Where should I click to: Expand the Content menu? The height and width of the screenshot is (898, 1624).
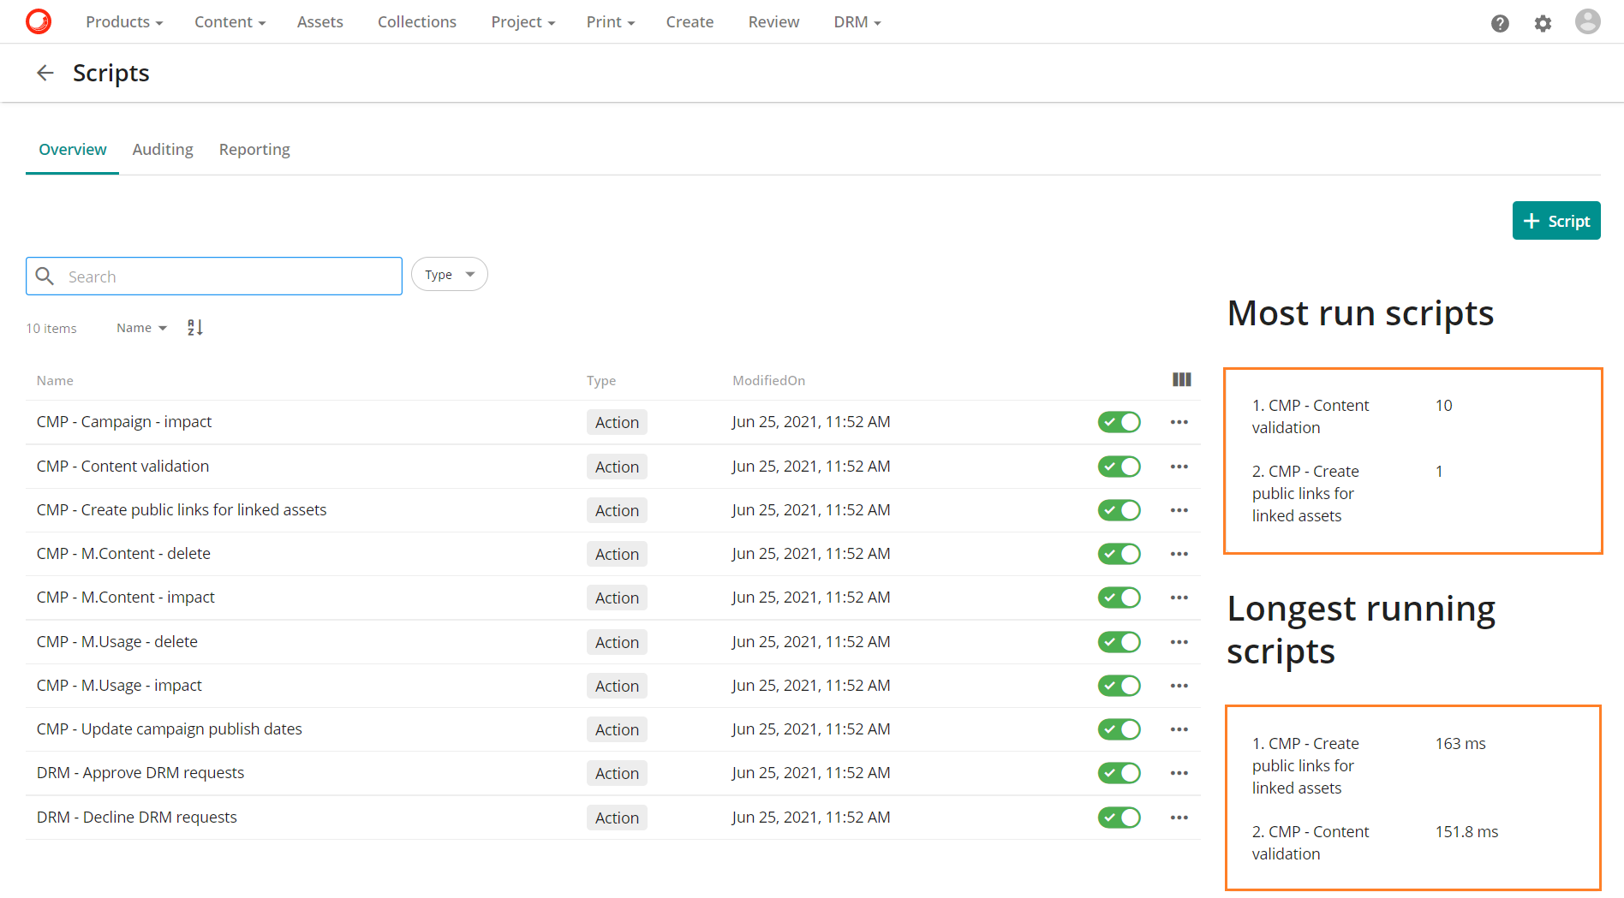click(x=230, y=22)
